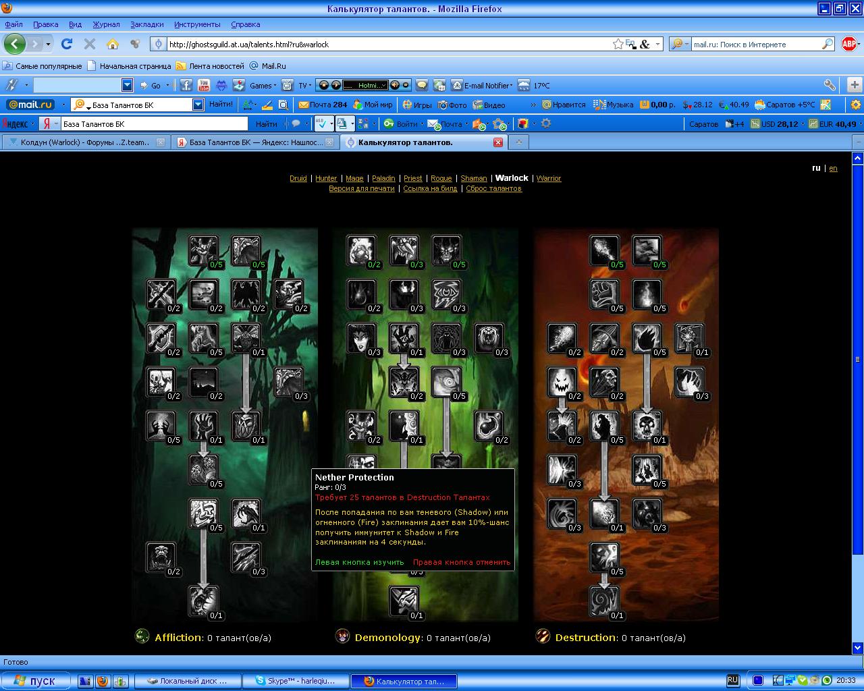Open the search engine selector dropdown
Image resolution: width=864 pixels, height=691 pixels.
681,44
